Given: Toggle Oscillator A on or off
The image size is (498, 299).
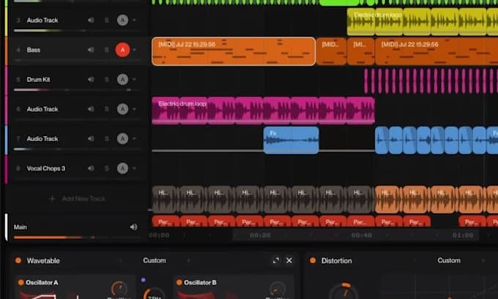Looking at the screenshot, I should pyautogui.click(x=21, y=282).
